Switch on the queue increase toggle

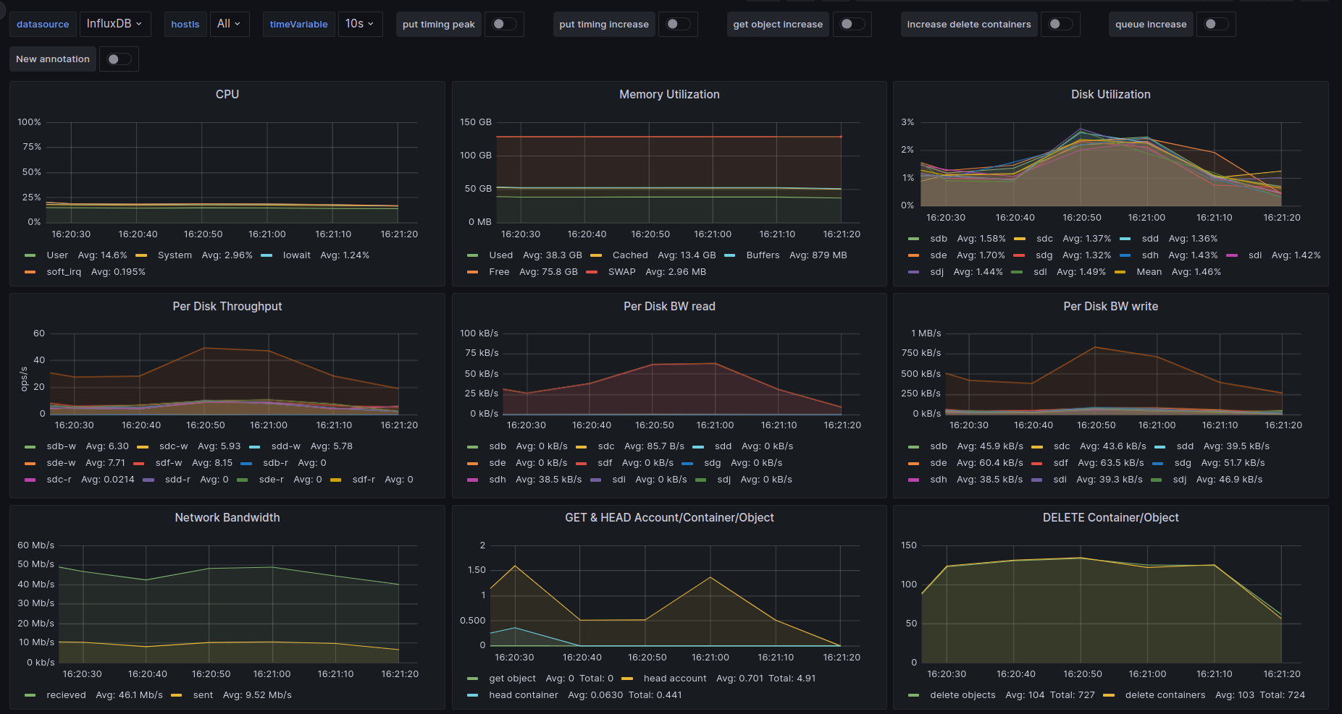[x=1215, y=24]
